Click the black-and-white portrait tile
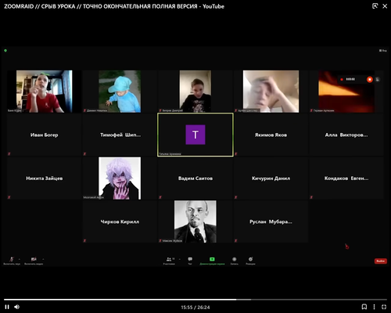Viewport: 391px width, 313px height. pos(195,221)
